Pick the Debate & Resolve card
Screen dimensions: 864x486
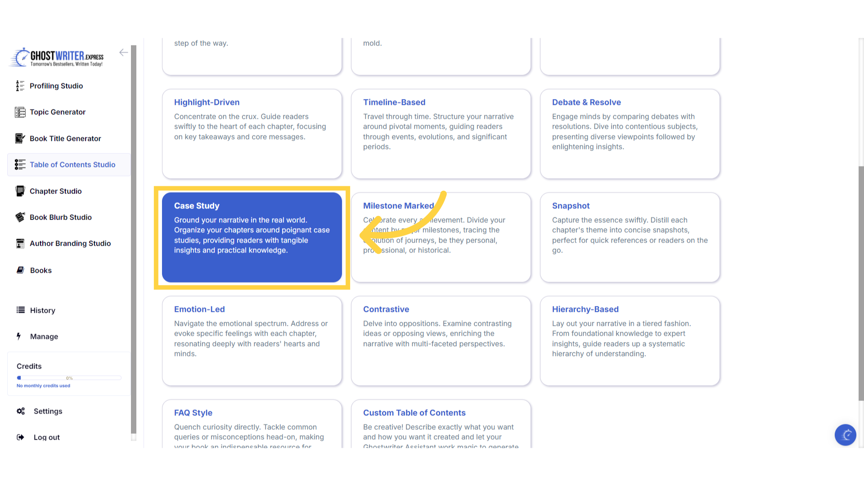click(x=630, y=134)
